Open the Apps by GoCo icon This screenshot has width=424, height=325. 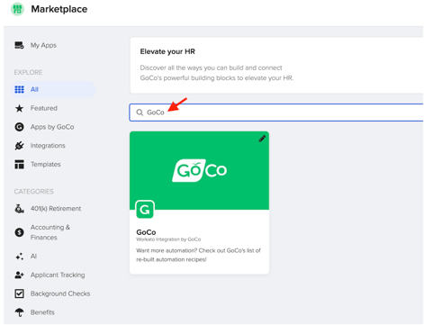coord(19,127)
